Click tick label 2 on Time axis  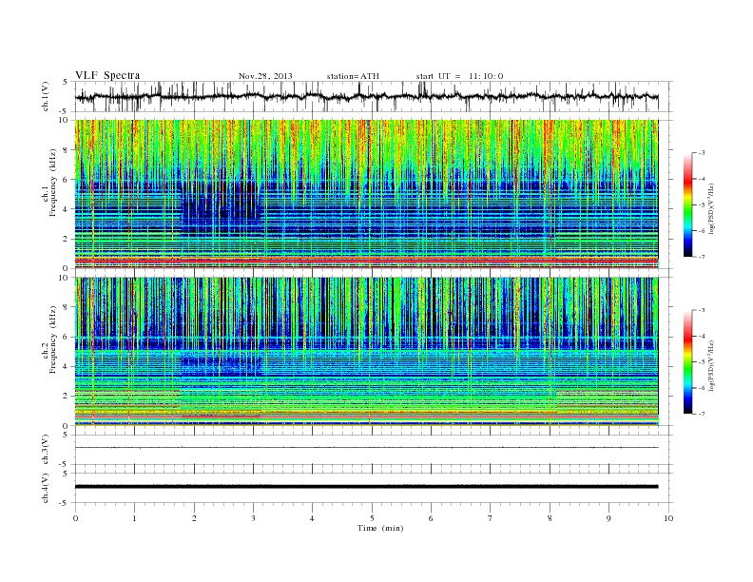click(194, 518)
